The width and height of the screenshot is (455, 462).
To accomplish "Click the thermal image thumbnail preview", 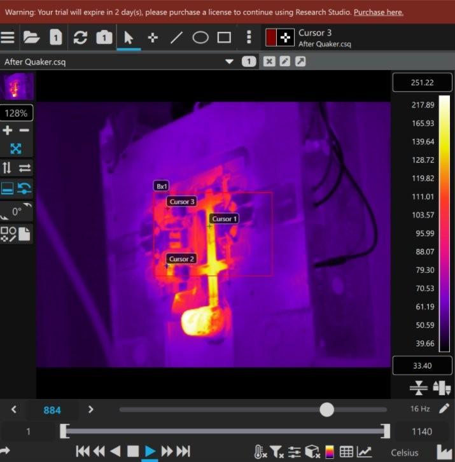I will click(x=17, y=87).
